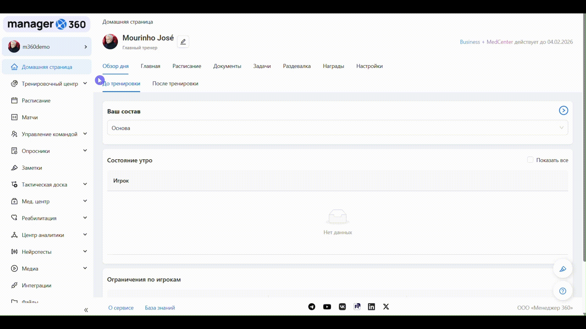The height and width of the screenshot is (329, 586).
Task: Click the help question-mark floating button
Action: click(562, 291)
